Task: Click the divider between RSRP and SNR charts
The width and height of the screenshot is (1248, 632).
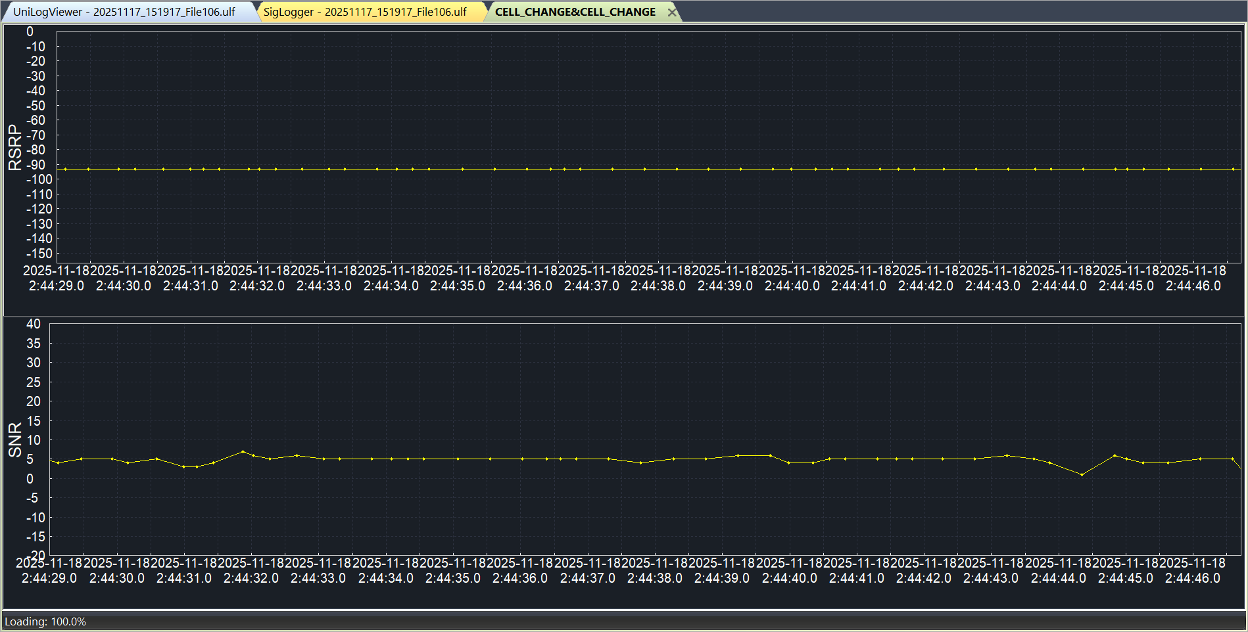Action: [623, 317]
